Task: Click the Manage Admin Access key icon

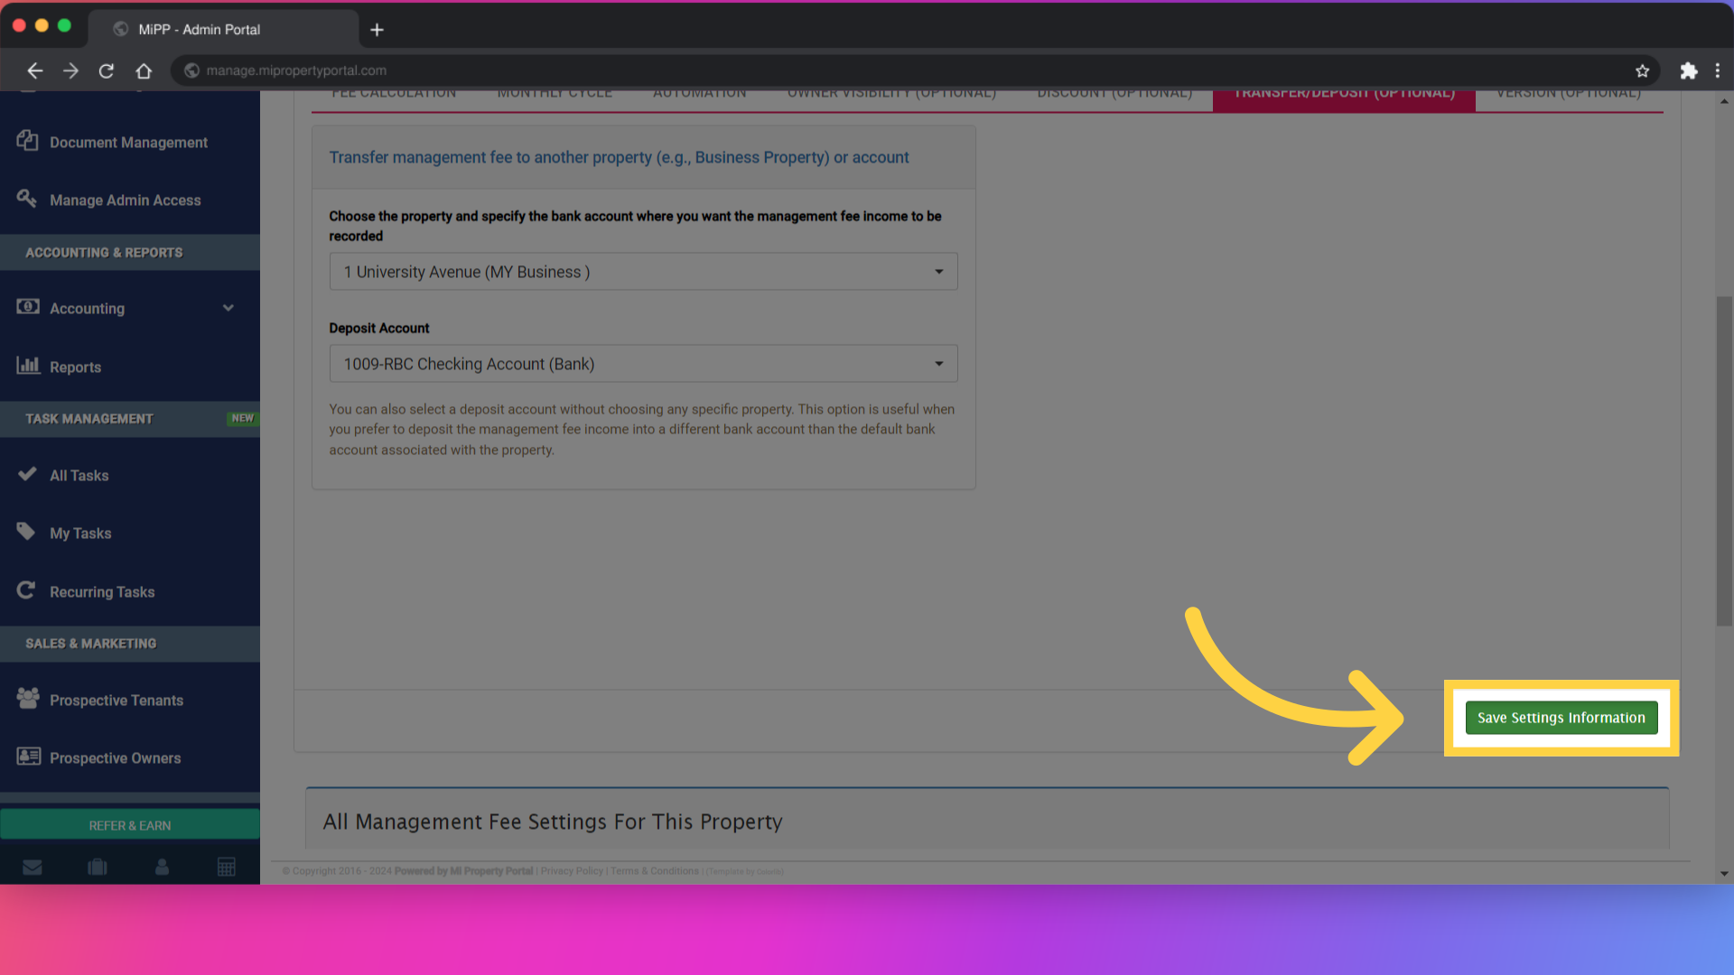Action: 27,199
